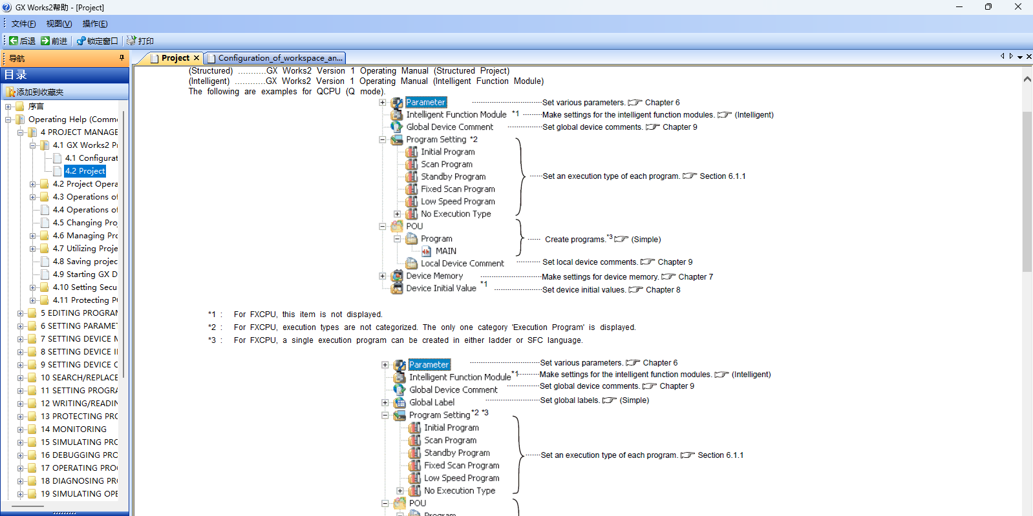Click the Parameter icon in the upper diagram
Viewport: 1033px width, 516px height.
point(396,103)
